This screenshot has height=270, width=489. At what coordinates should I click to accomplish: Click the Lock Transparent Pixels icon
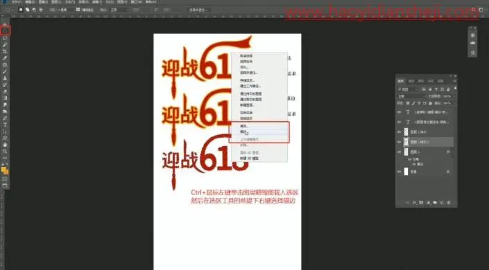[408, 103]
